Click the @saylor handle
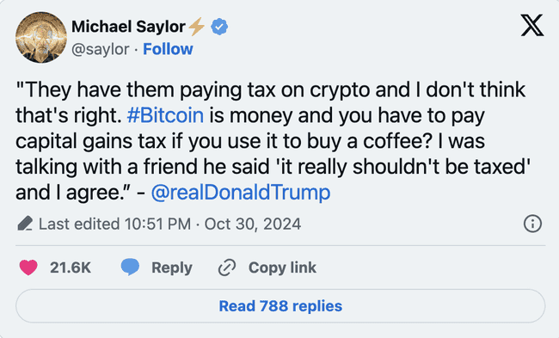 click(100, 49)
